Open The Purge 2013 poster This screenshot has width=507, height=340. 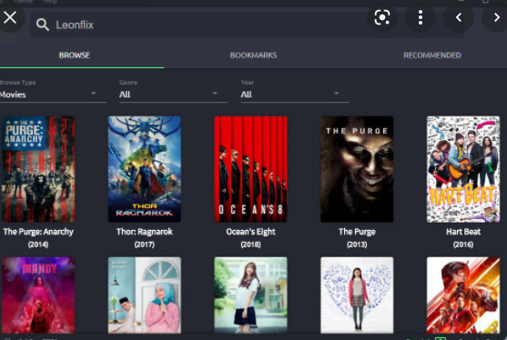357,169
